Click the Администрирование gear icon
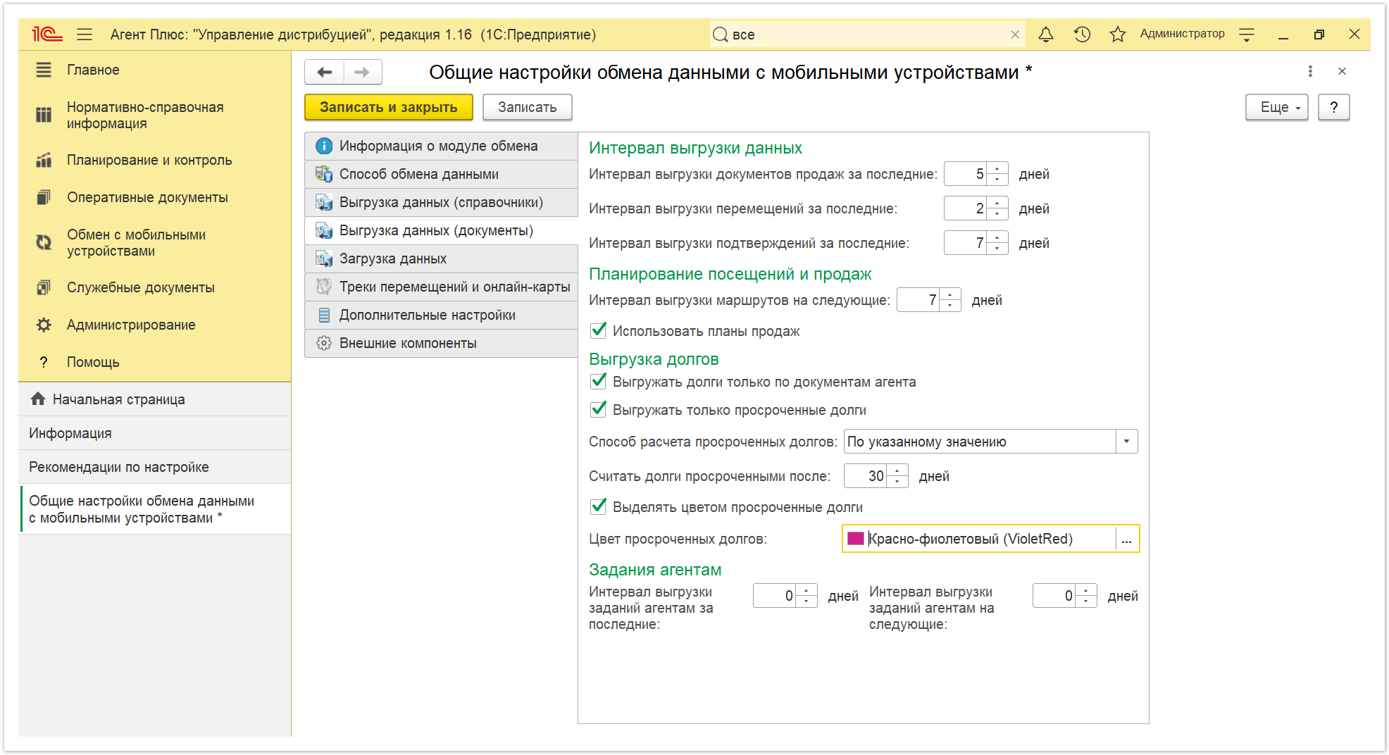Viewport: 1389px width, 755px height. [x=44, y=325]
